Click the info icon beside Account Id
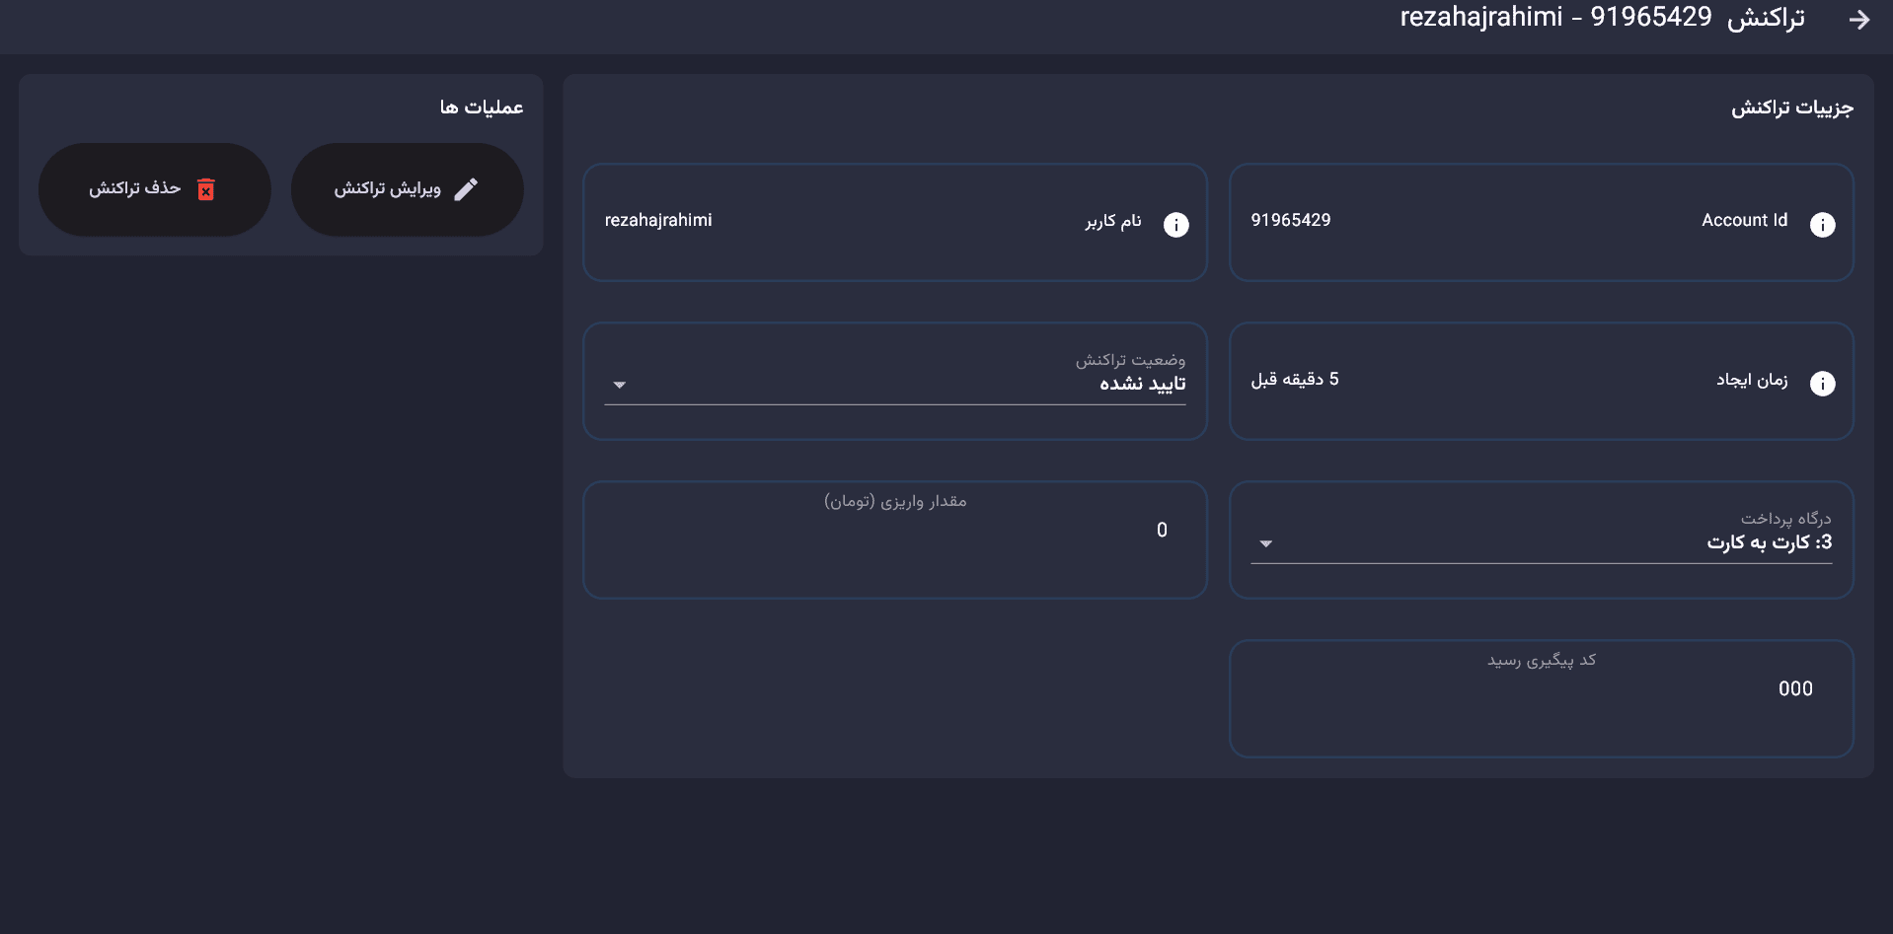 pos(1822,225)
